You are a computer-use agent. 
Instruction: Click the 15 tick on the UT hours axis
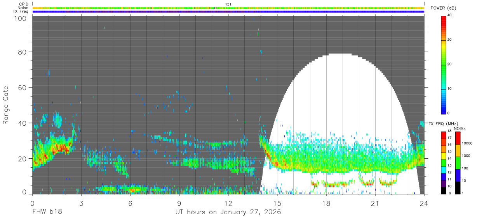click(x=277, y=203)
